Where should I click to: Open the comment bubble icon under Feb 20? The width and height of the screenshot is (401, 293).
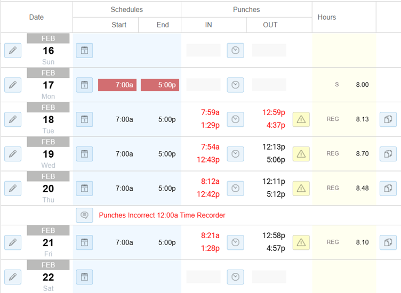pos(84,215)
